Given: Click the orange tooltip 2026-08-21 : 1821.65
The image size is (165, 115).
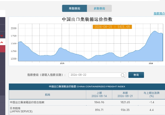Looking at the screenshot, I should click(112, 27).
